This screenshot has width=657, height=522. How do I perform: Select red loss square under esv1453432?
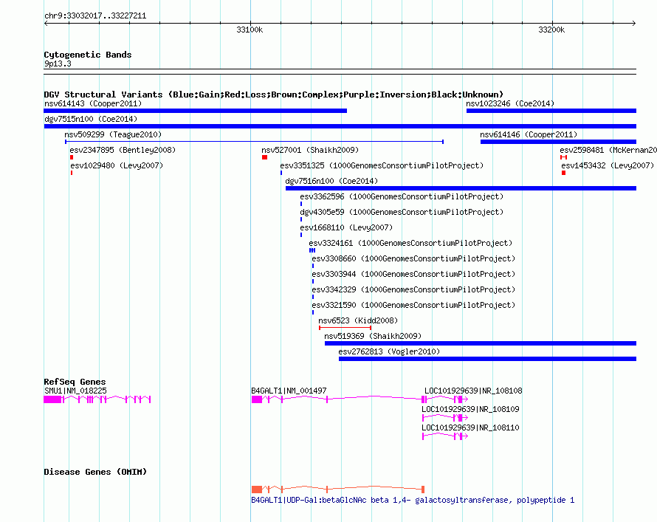(563, 173)
